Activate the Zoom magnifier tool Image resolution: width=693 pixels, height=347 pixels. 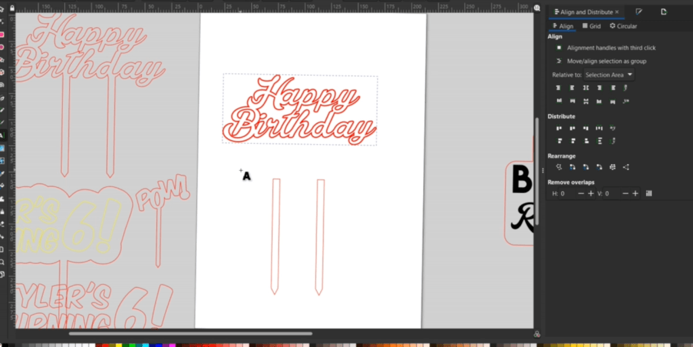click(x=3, y=261)
